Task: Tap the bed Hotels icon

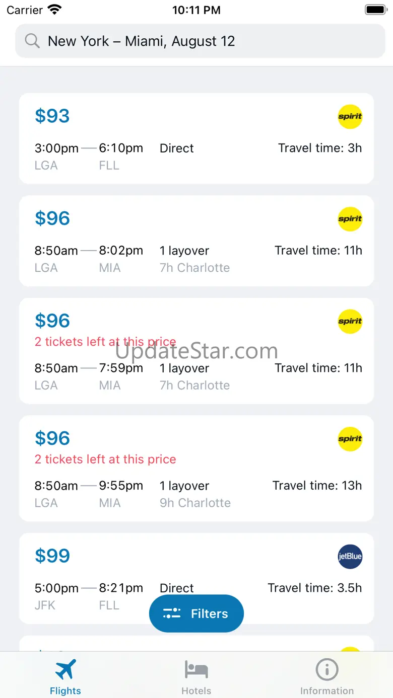Action: click(196, 670)
